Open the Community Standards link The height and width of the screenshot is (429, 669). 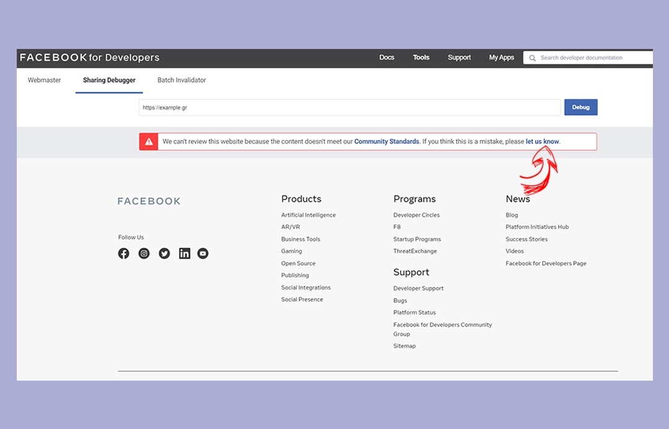tap(387, 142)
